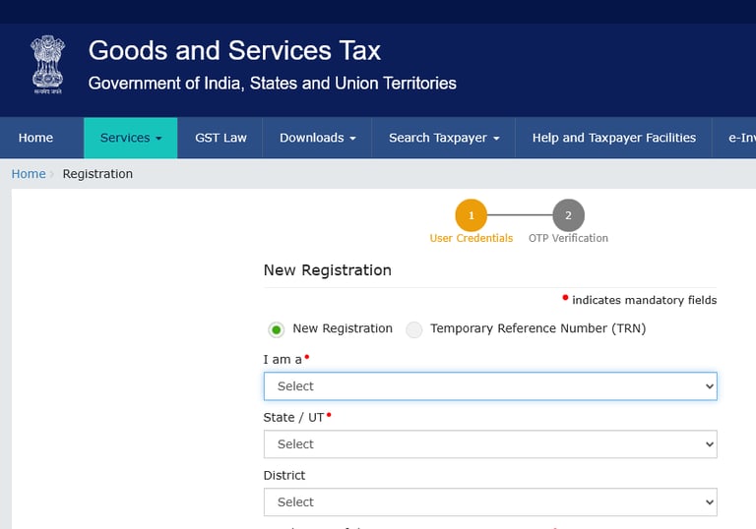Open Help and Taxpayer Facilities

pos(613,138)
